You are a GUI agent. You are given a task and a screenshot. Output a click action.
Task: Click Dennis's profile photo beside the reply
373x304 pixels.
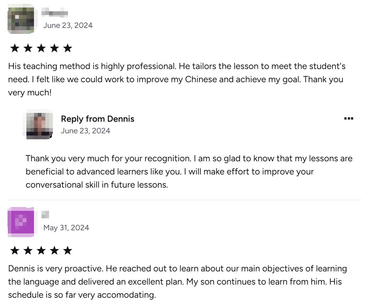[x=38, y=124]
